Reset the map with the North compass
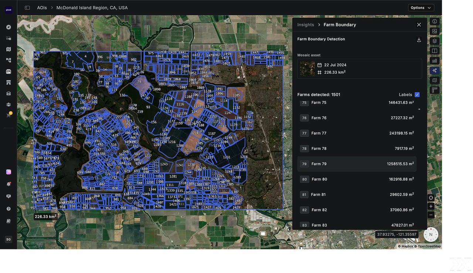This screenshot has height=273, width=473. (431, 235)
